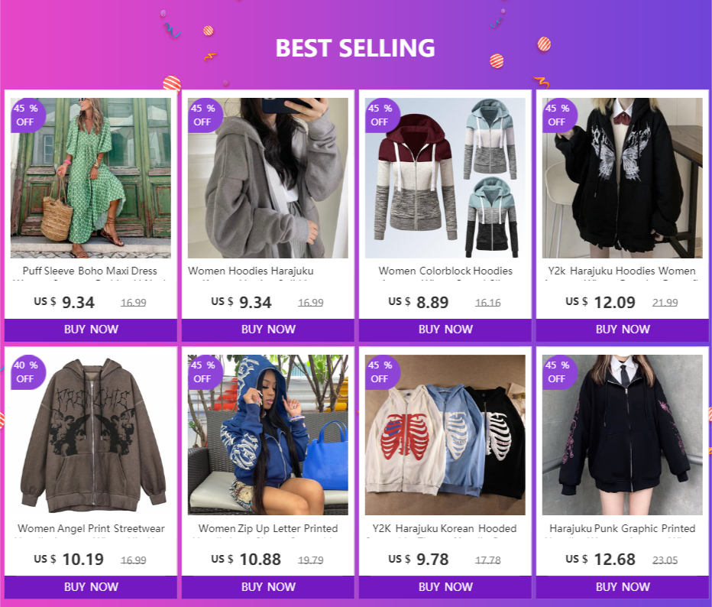
Task: Click BUY NOW under Women Angel Print Streetwear
Action: [91, 587]
